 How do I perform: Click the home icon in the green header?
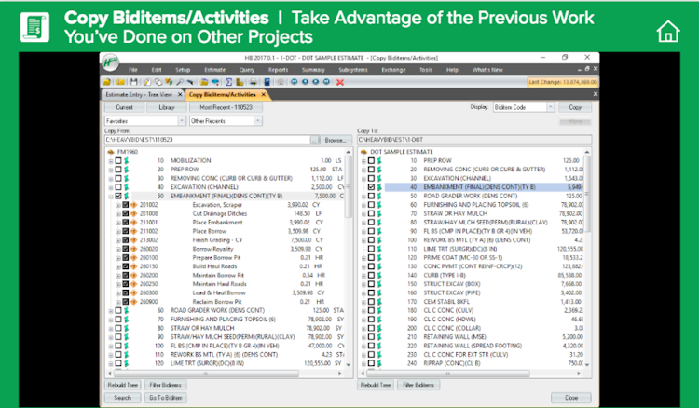(x=668, y=32)
